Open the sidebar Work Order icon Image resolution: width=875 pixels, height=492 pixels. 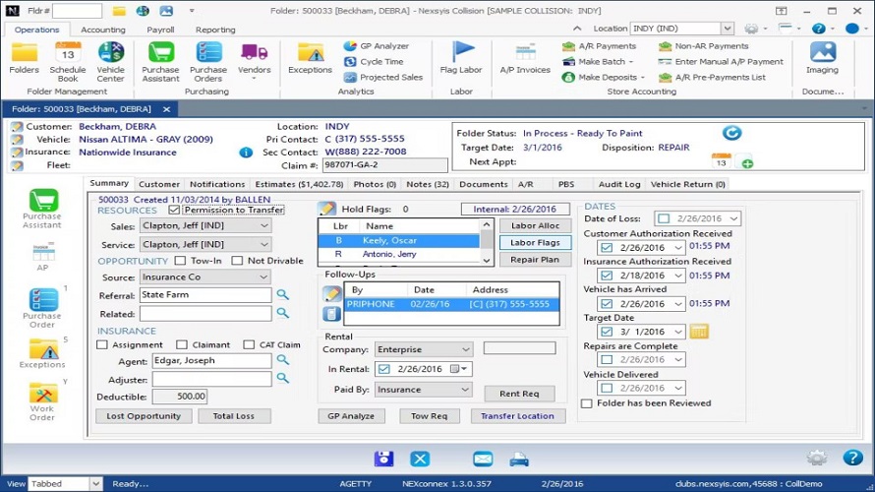[42, 400]
